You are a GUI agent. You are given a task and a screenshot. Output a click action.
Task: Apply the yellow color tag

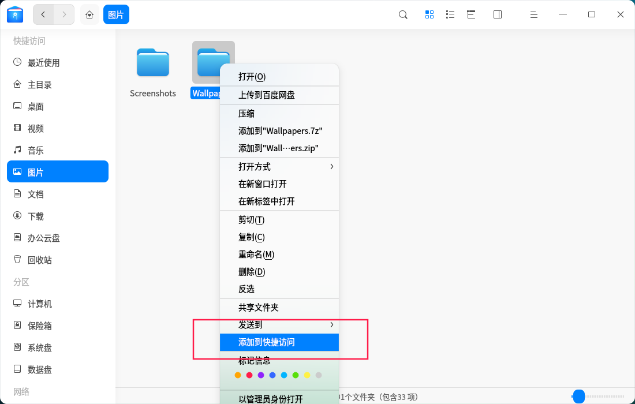[x=307, y=375]
